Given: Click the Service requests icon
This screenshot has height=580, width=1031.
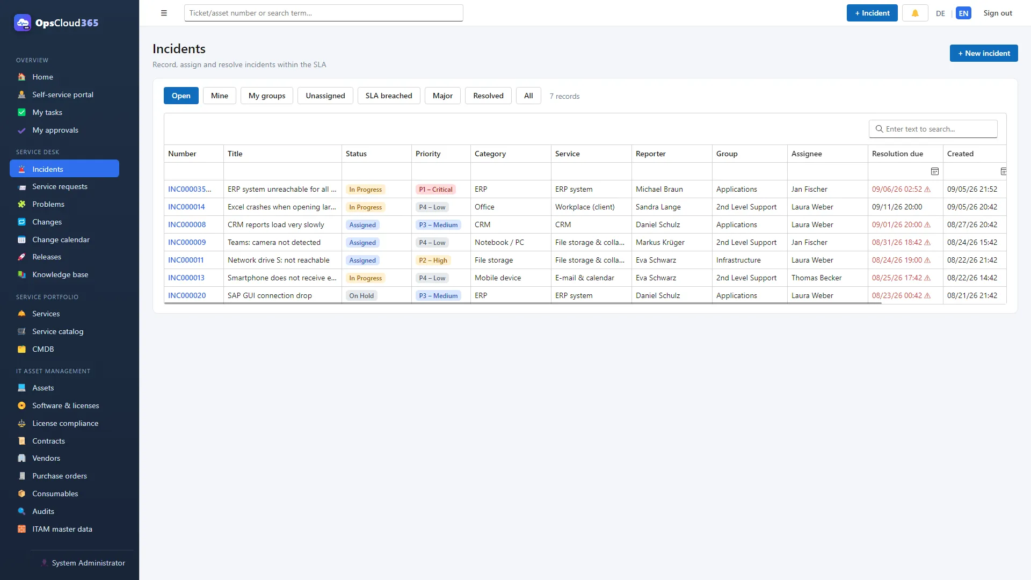Looking at the screenshot, I should tap(21, 186).
